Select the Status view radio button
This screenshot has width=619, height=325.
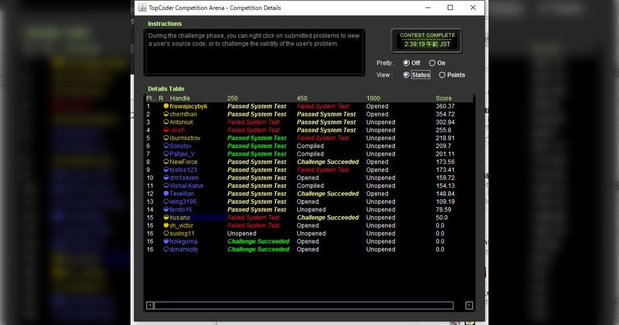406,75
